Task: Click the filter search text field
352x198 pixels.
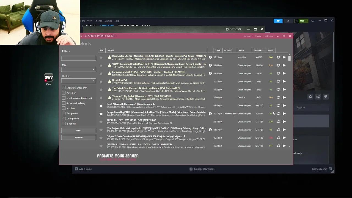Action: click(78, 58)
